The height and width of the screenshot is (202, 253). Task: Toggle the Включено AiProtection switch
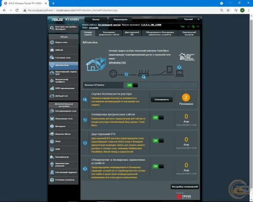(x=132, y=85)
